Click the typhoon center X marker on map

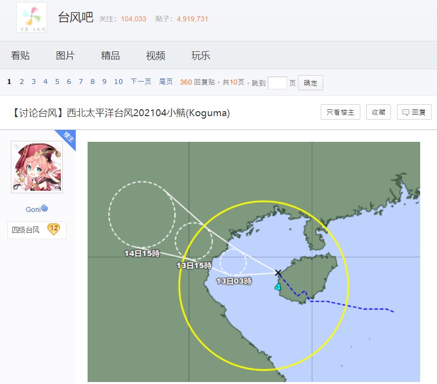(x=278, y=273)
